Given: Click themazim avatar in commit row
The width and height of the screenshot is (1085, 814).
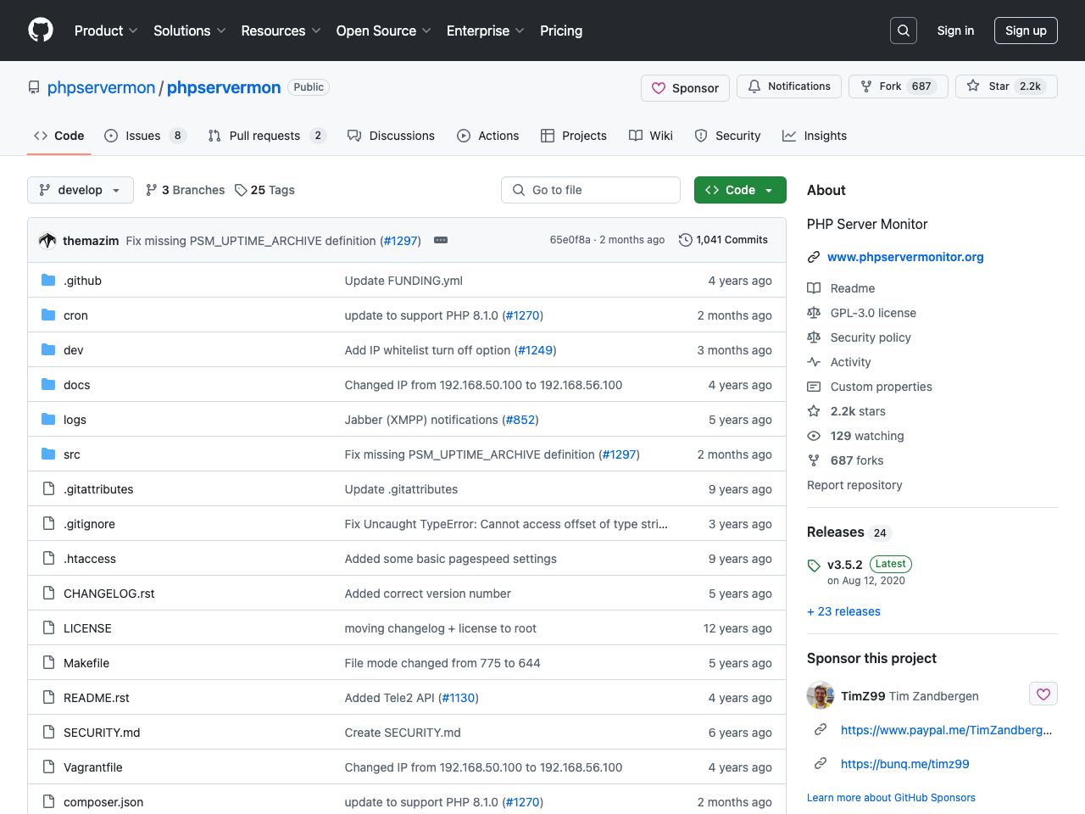Looking at the screenshot, I should [47, 241].
